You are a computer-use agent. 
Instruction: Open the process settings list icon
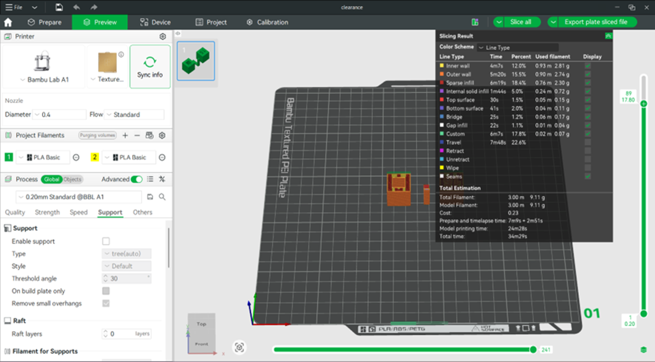pos(150,179)
